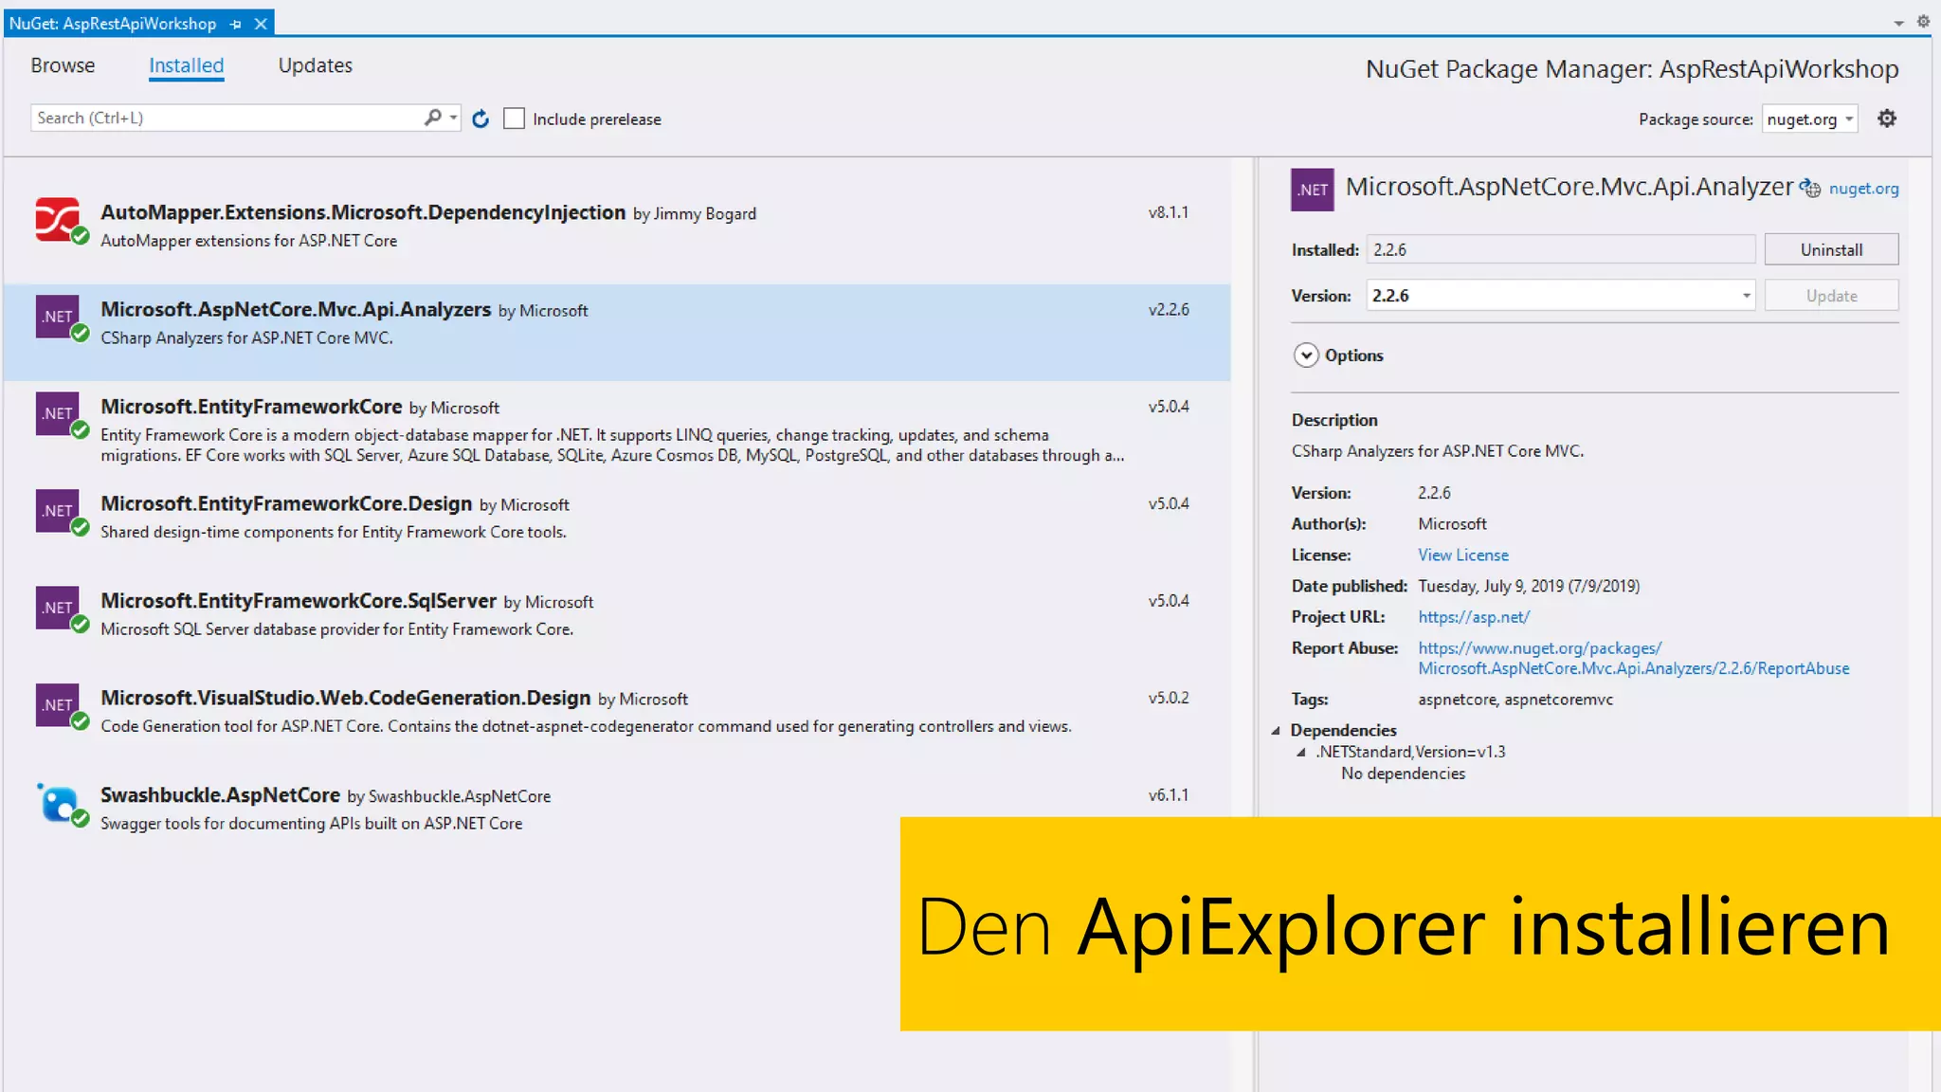This screenshot has height=1092, width=1941.
Task: Click the .NET icon in details pane
Action: (1312, 189)
